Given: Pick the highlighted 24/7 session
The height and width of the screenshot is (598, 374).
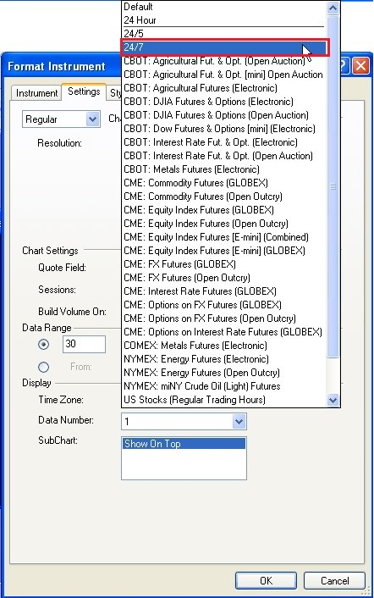Looking at the screenshot, I should click(224, 47).
